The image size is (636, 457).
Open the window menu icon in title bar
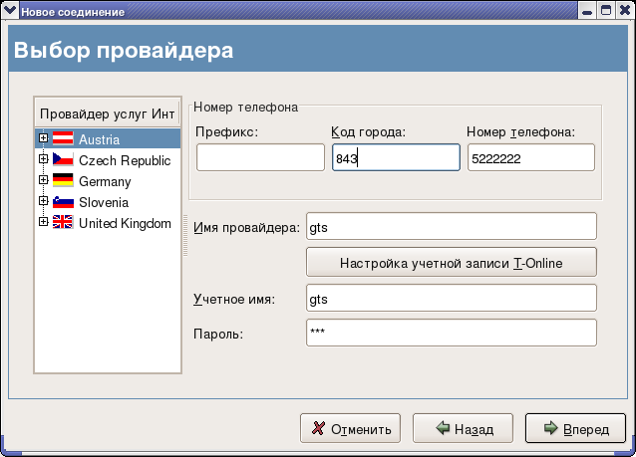tap(10, 10)
